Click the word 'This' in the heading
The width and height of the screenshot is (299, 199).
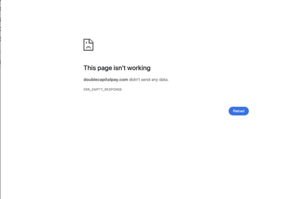[90, 68]
